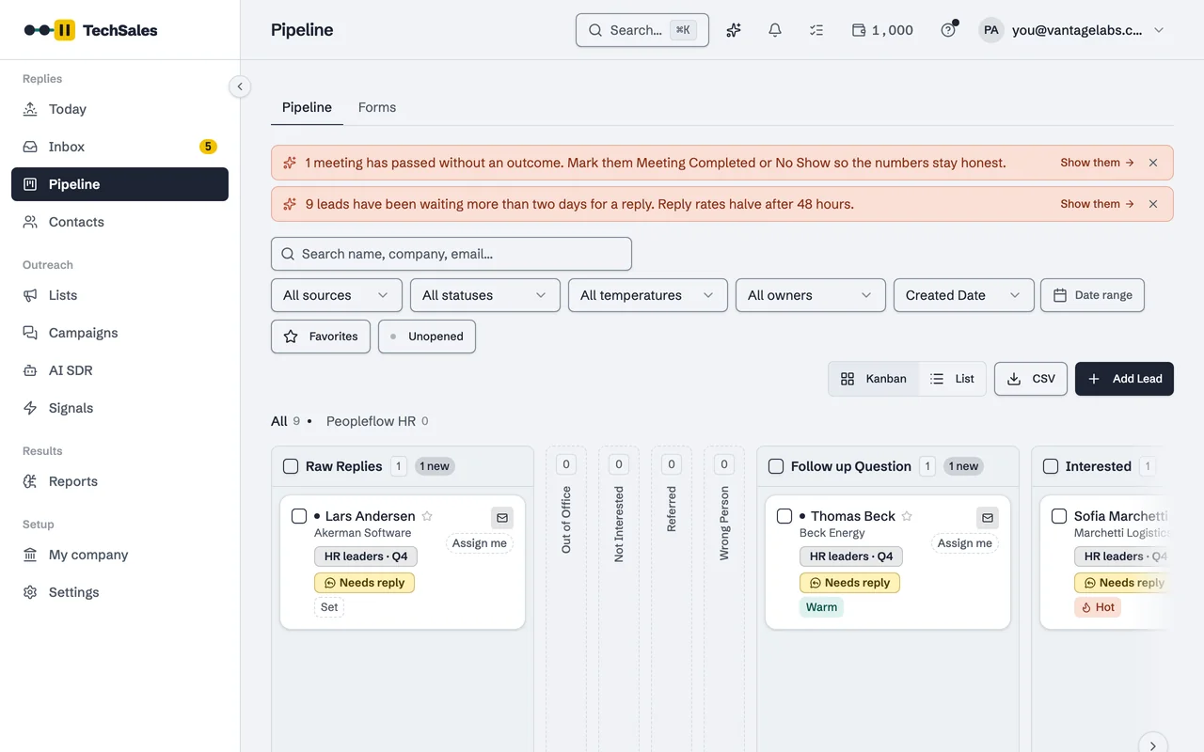
Task: Switch to List view
Action: pos(952,379)
